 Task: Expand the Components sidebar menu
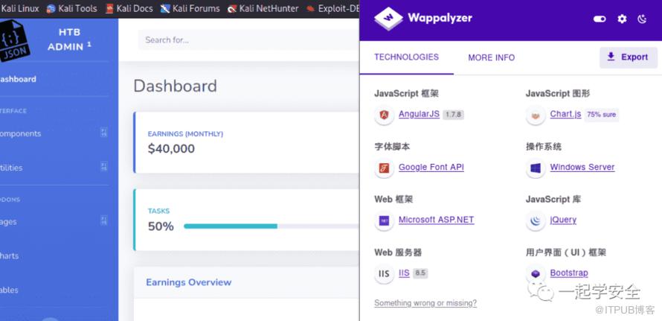pos(54,133)
